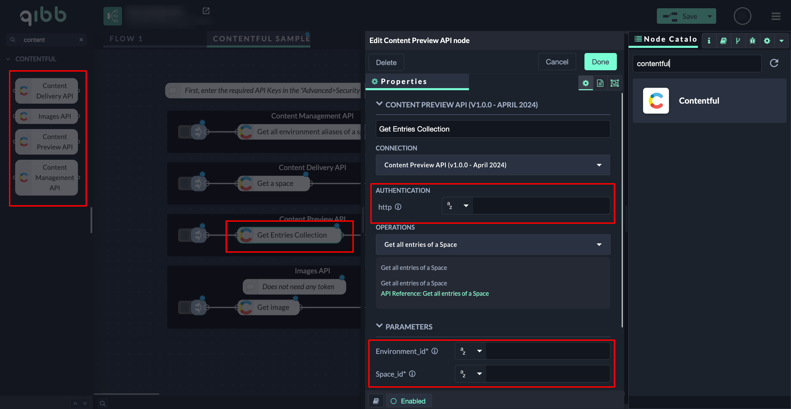The height and width of the screenshot is (409, 791).
Task: Open the hamburger main menu
Action: tap(776, 16)
